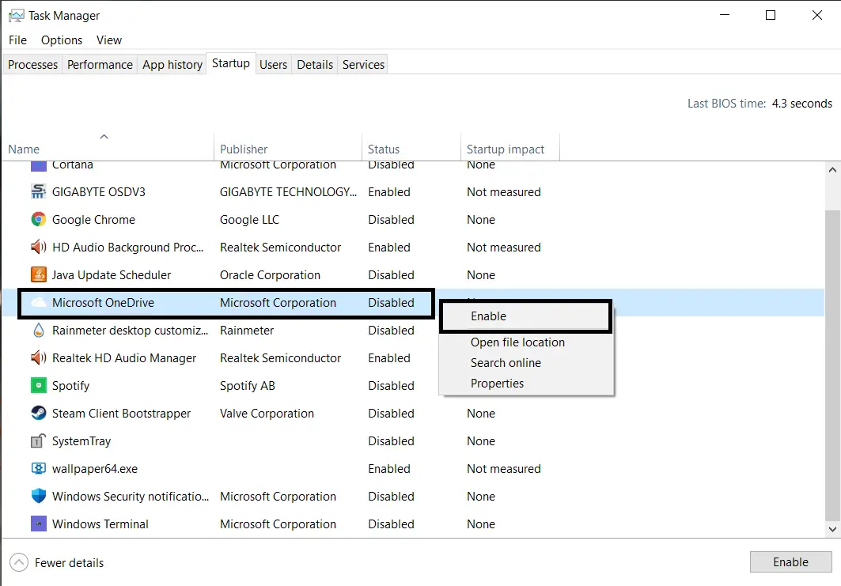Viewport: 841px width, 586px height.
Task: Collapse view with Fewer details
Action: [56, 562]
